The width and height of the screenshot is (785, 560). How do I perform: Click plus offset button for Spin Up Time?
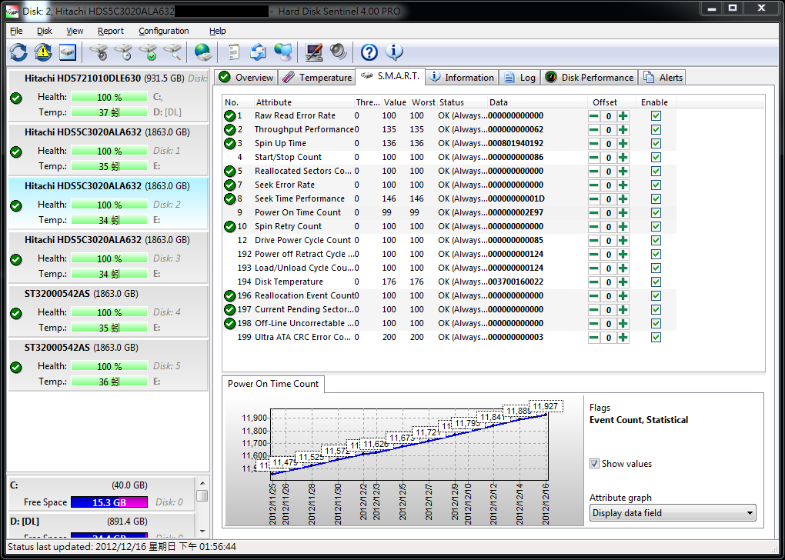click(x=623, y=144)
